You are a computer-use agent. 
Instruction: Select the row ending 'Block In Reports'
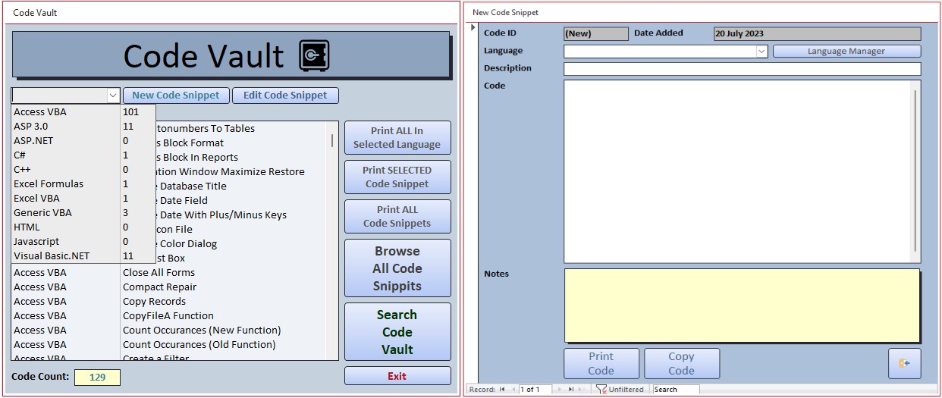(241, 157)
